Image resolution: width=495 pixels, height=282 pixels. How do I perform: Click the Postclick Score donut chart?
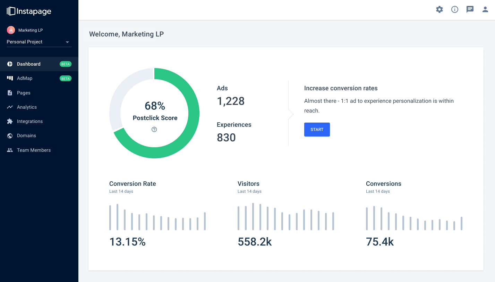click(x=154, y=113)
